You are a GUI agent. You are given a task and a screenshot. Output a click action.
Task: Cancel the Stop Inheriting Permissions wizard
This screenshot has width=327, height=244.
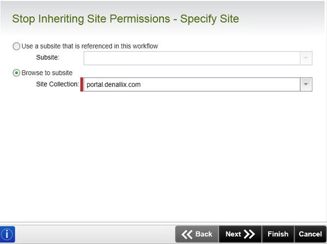[310, 234]
